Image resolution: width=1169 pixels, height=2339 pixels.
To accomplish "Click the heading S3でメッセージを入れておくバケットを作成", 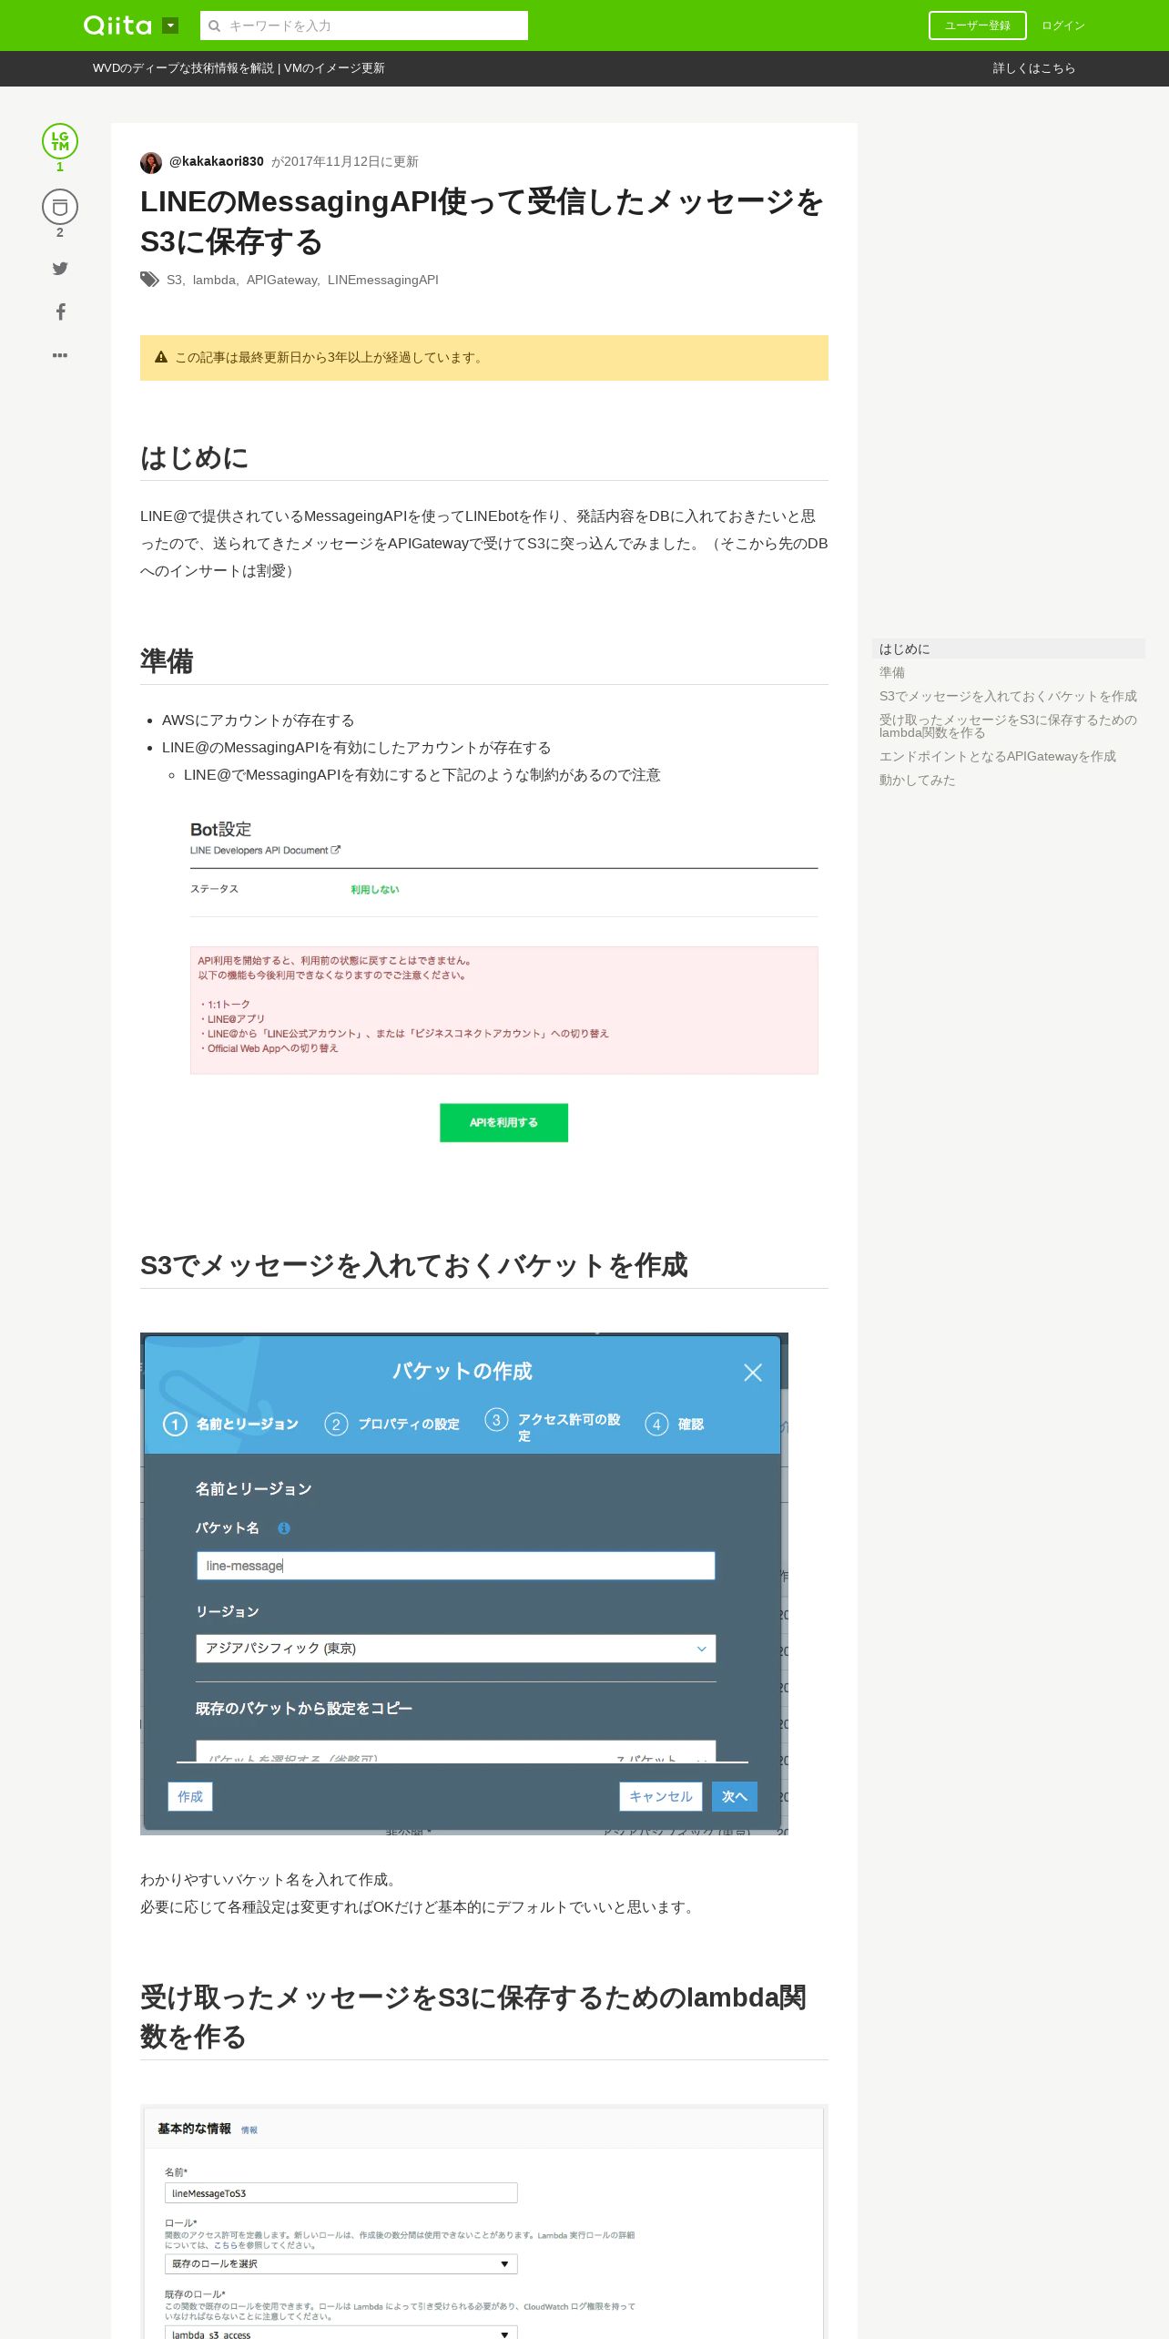I will (x=414, y=1265).
